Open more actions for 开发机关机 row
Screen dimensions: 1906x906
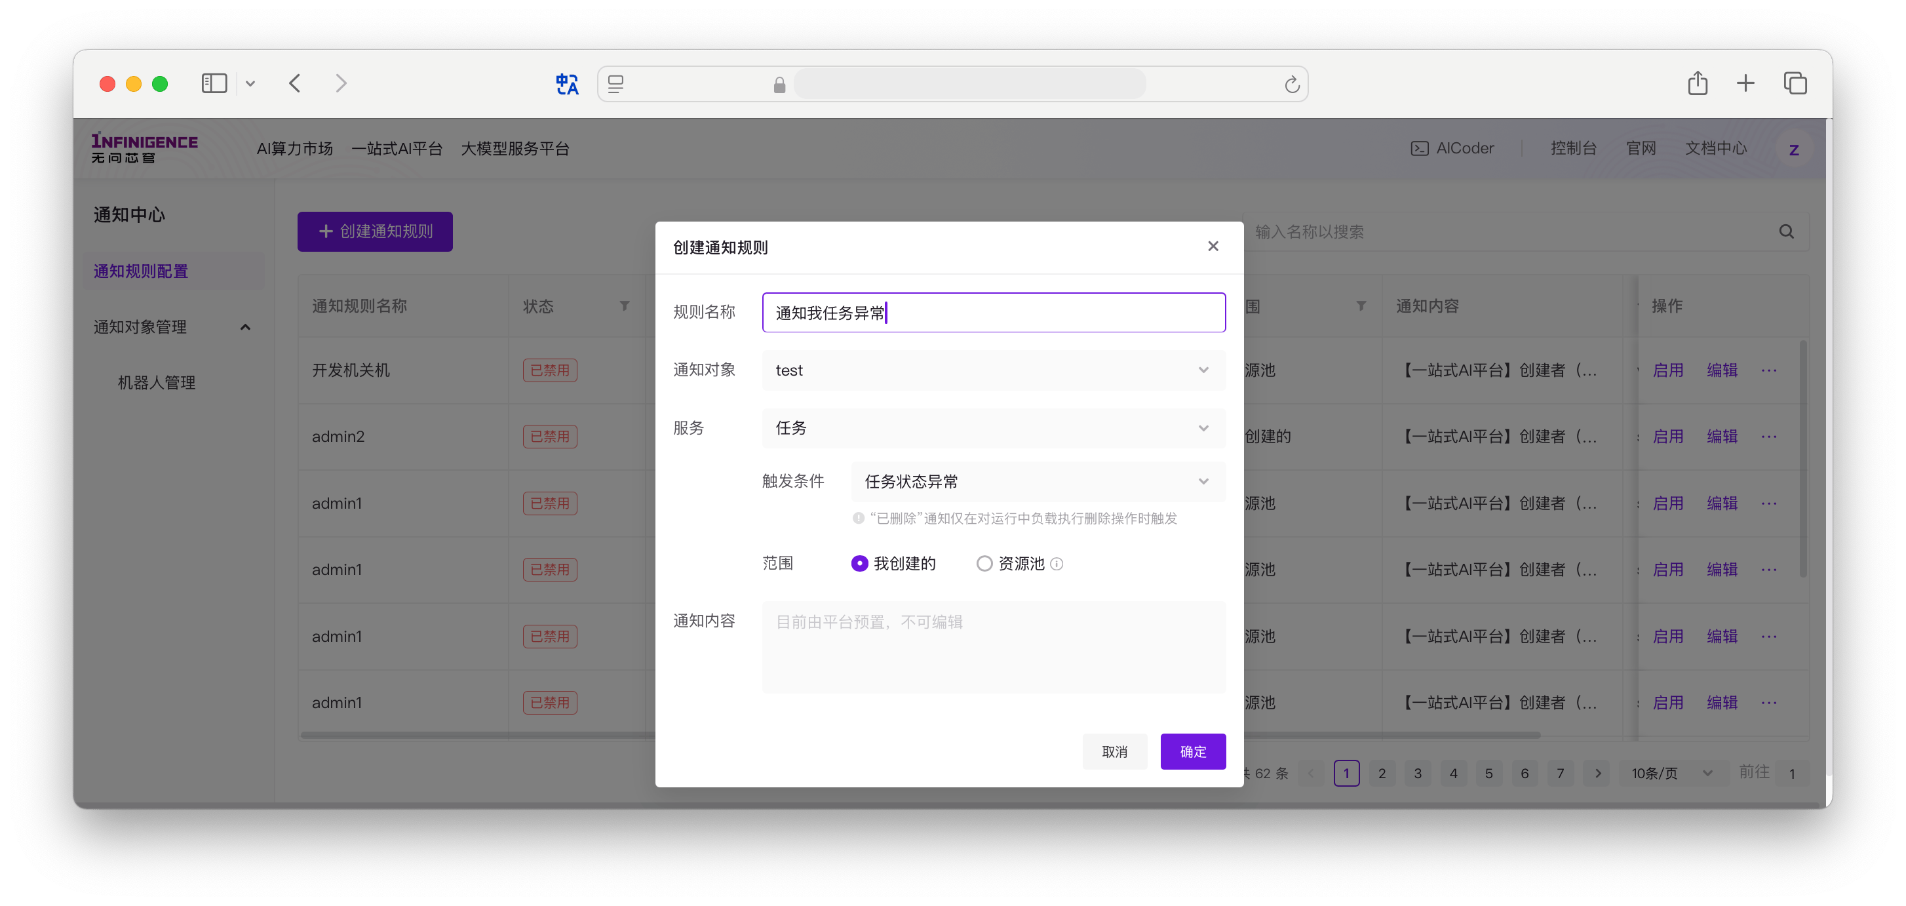point(1768,370)
